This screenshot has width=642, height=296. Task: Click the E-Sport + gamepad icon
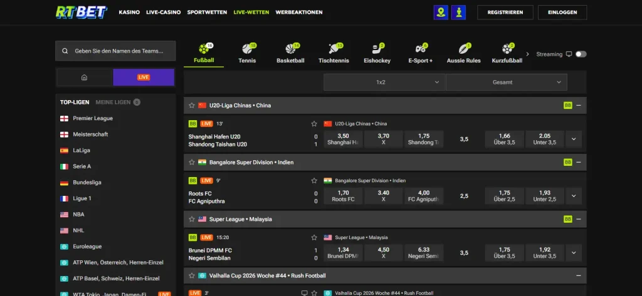pyautogui.click(x=421, y=49)
